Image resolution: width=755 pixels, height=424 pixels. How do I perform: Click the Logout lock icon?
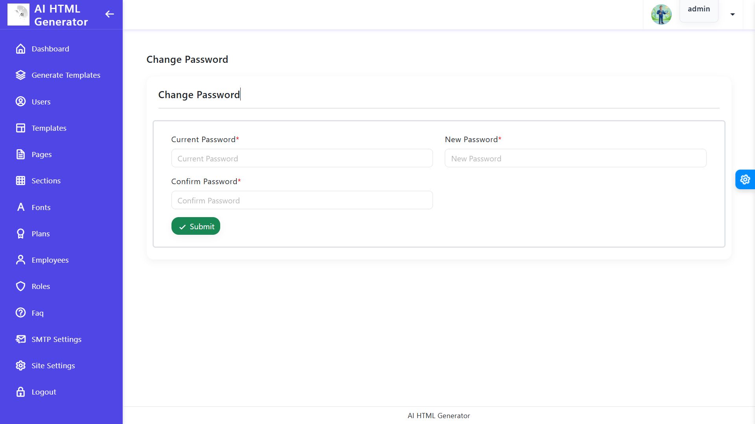click(x=20, y=392)
